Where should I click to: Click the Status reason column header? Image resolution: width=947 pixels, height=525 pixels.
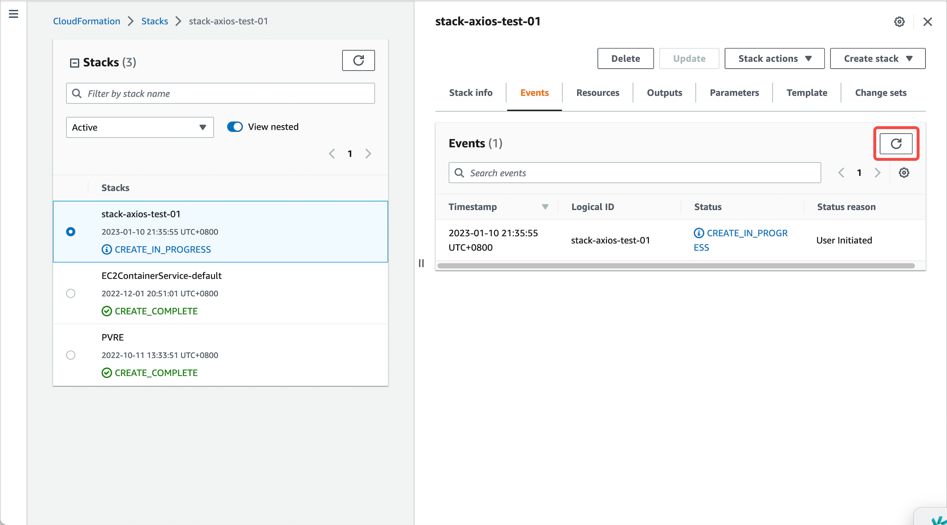846,207
